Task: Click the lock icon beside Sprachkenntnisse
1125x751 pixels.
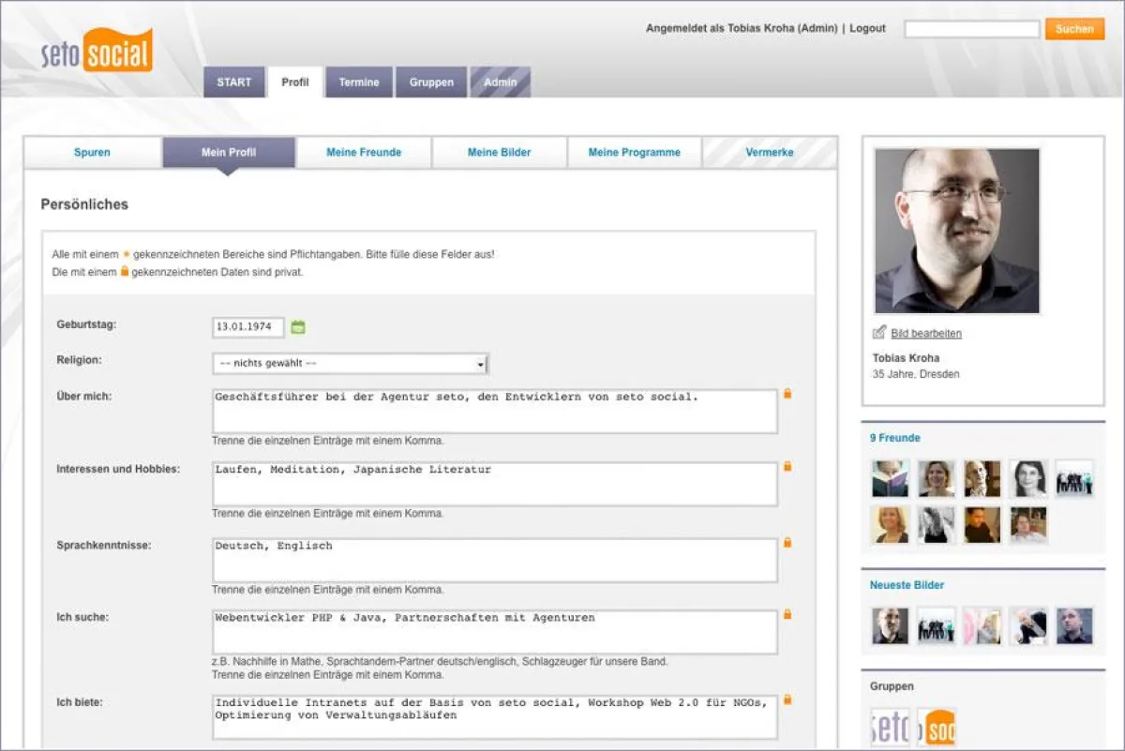Action: pos(788,544)
